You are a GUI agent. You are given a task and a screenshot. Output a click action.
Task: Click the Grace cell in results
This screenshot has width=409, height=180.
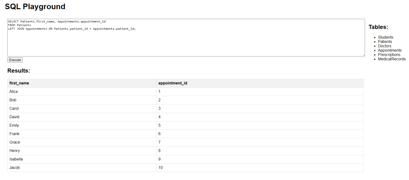[x=81, y=142]
